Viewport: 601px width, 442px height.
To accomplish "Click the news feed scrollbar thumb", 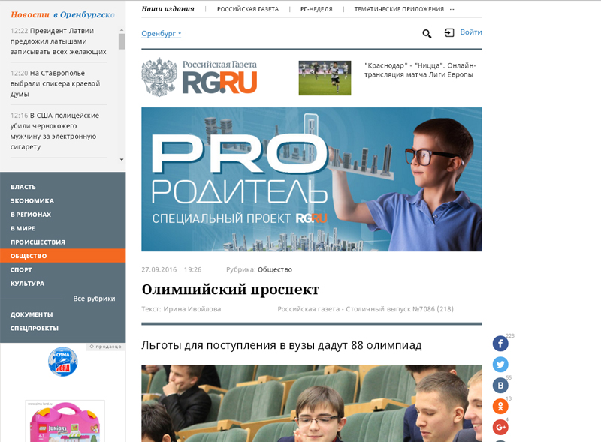I will [x=122, y=41].
